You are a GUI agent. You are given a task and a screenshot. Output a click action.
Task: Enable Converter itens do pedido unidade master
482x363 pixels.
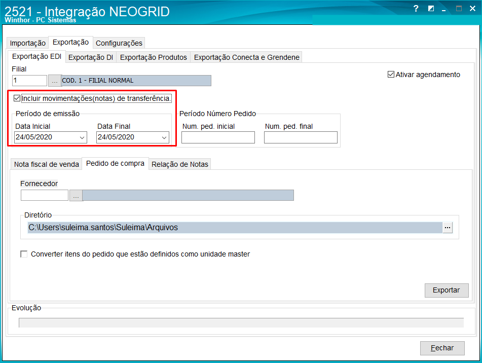(24, 254)
